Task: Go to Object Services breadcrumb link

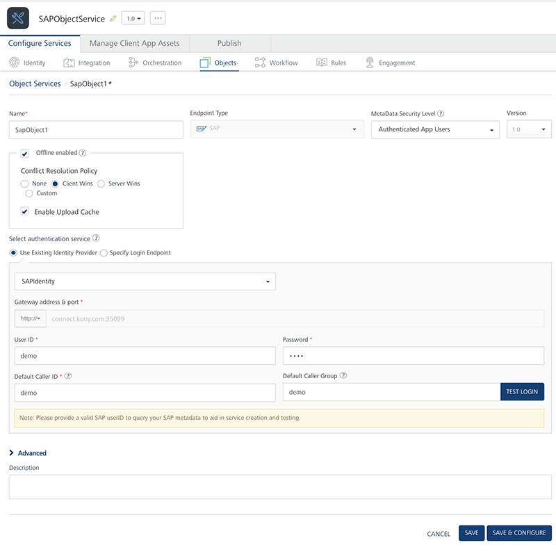Action: [35, 83]
